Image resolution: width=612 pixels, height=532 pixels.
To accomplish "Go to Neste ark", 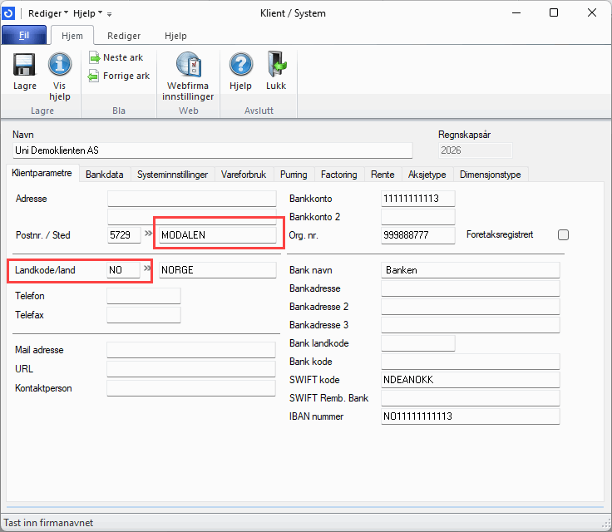I will click(x=116, y=57).
